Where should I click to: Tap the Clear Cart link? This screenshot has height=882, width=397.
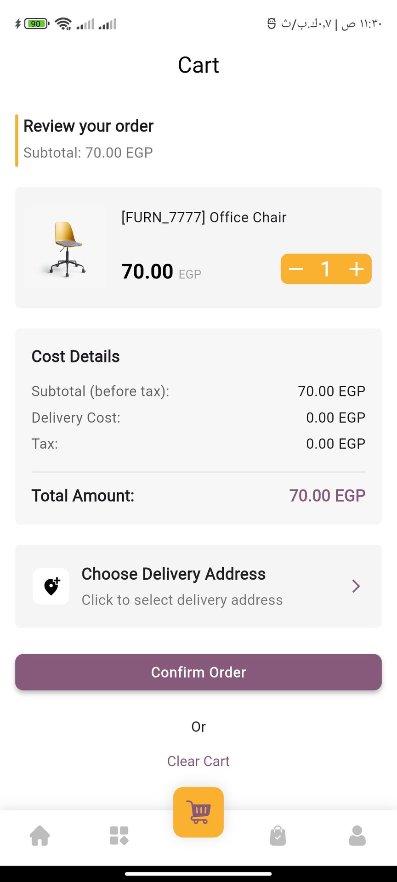click(198, 761)
